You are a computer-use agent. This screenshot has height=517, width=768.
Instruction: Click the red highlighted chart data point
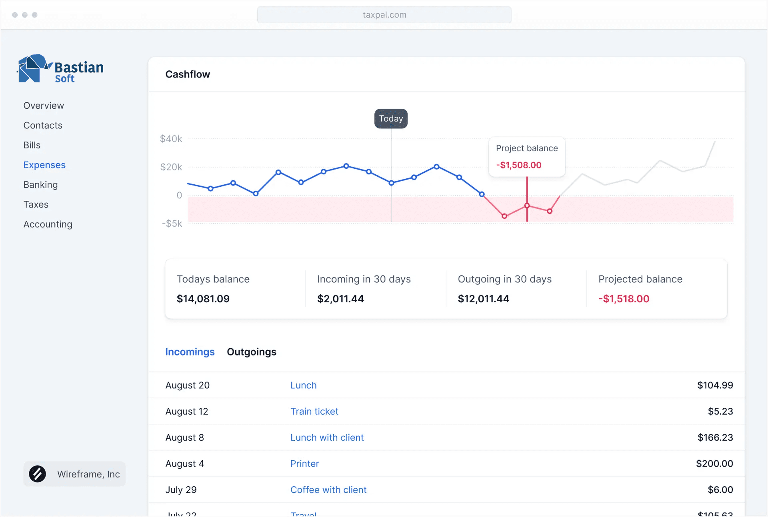[x=527, y=206]
